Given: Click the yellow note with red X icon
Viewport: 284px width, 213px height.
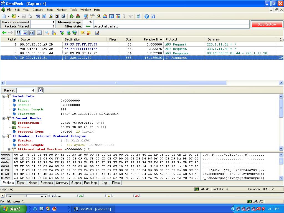Looking at the screenshot, I should point(89,33).
